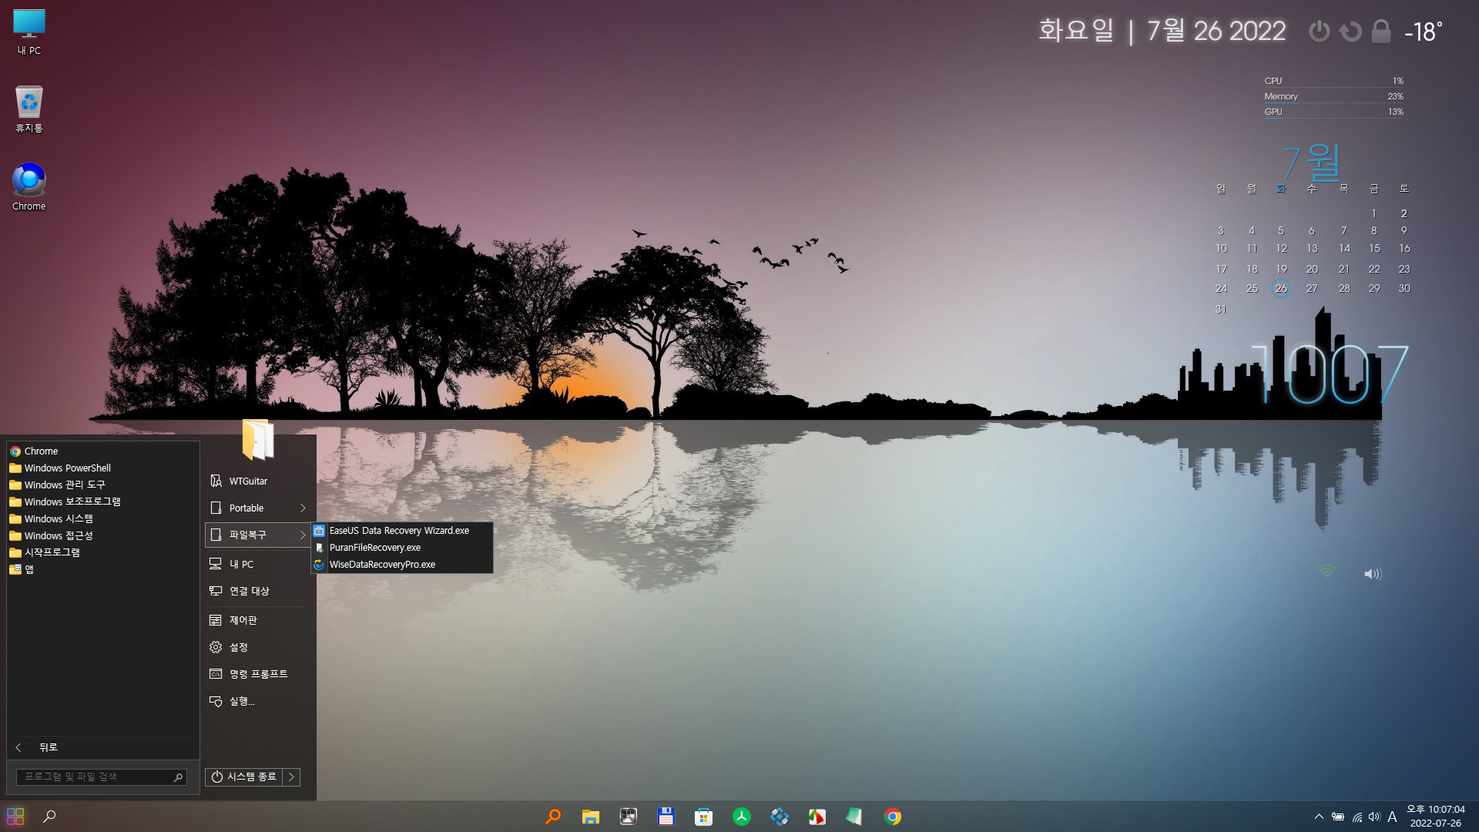The image size is (1479, 832).
Task: Open the green circle three-spoke app
Action: pyautogui.click(x=741, y=817)
